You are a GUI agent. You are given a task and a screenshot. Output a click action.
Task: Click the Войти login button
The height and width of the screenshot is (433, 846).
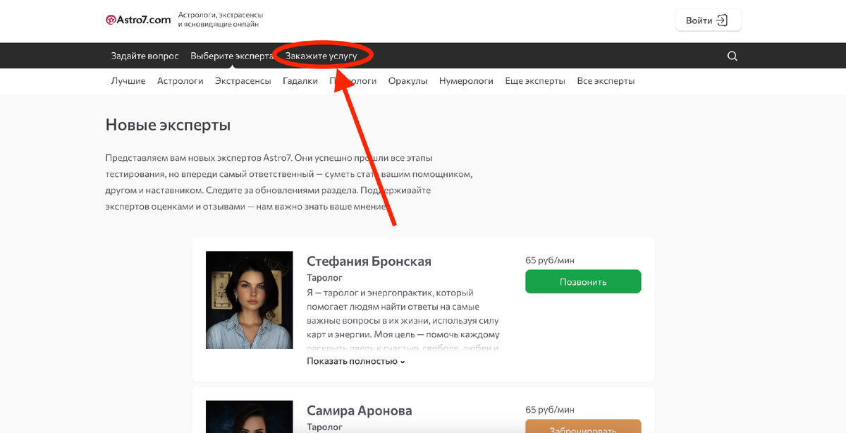pyautogui.click(x=709, y=20)
